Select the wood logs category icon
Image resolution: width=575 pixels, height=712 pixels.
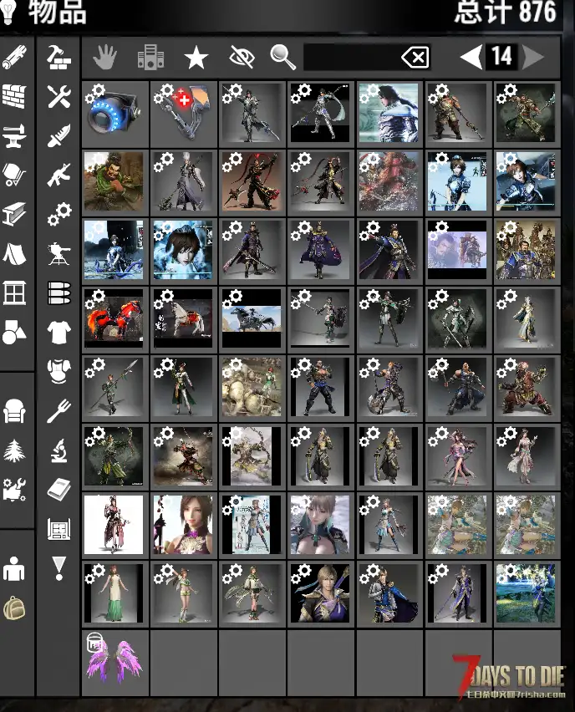tap(14, 57)
